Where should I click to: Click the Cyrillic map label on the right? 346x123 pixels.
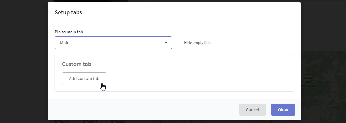311,80
